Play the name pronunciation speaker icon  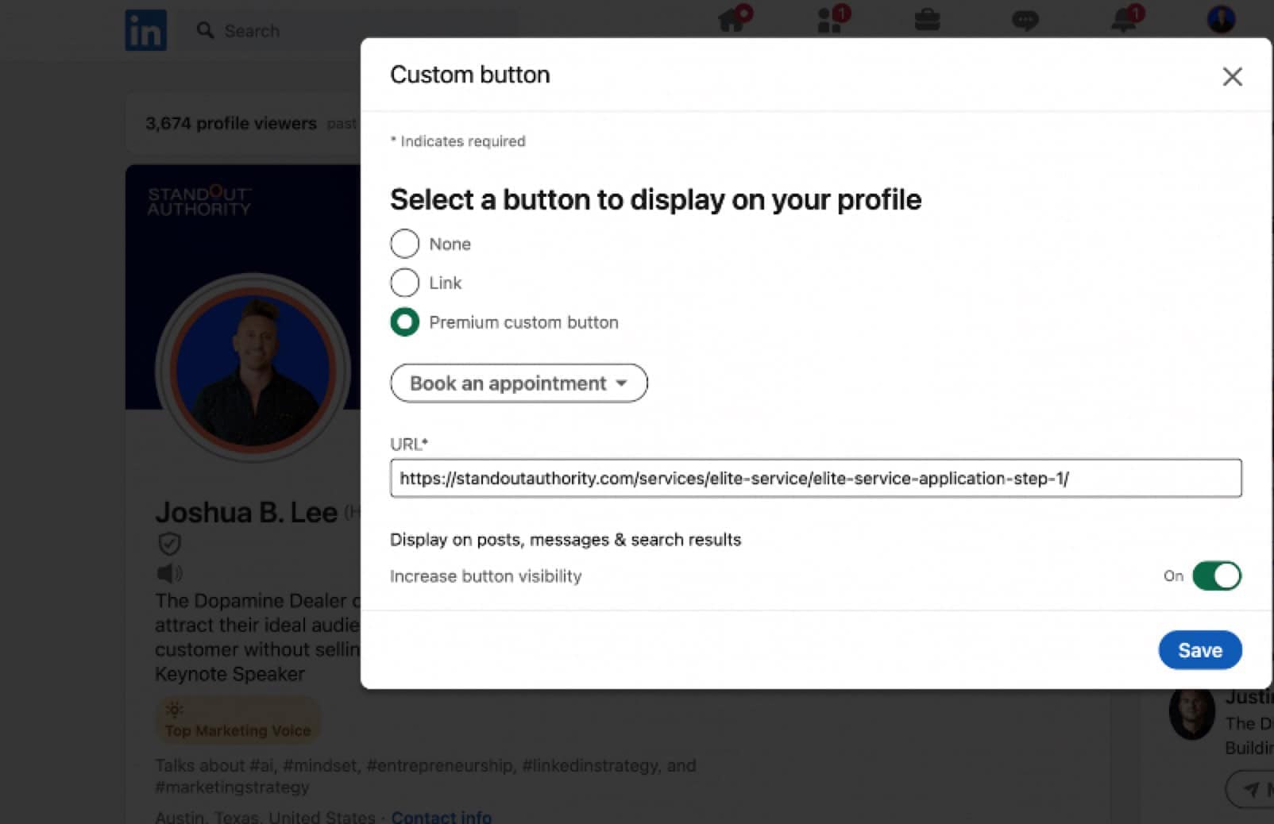click(169, 572)
